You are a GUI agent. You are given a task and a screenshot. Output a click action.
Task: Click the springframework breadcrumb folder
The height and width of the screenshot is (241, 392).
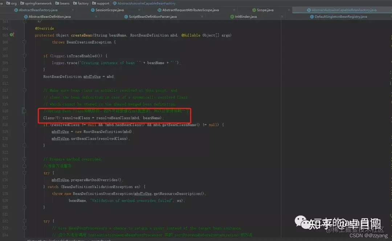click(x=36, y=3)
